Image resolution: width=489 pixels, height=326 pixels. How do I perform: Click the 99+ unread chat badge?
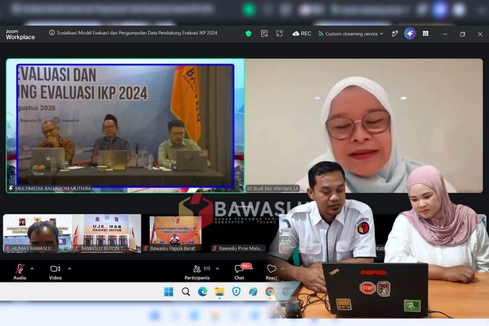coord(246,266)
